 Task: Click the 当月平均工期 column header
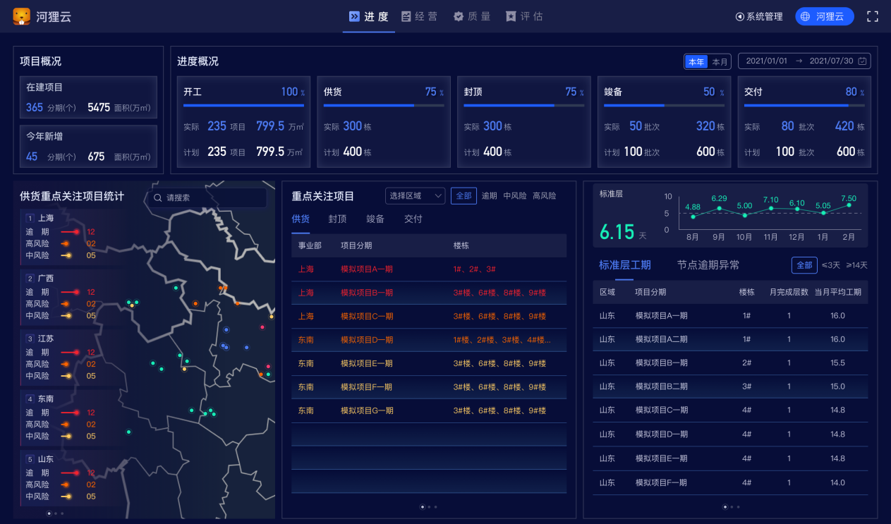tap(837, 292)
